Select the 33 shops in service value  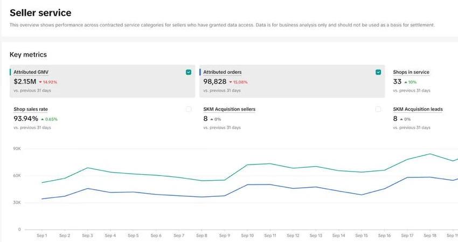[397, 82]
